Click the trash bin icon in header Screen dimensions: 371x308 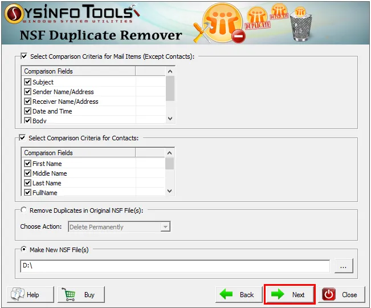[301, 25]
